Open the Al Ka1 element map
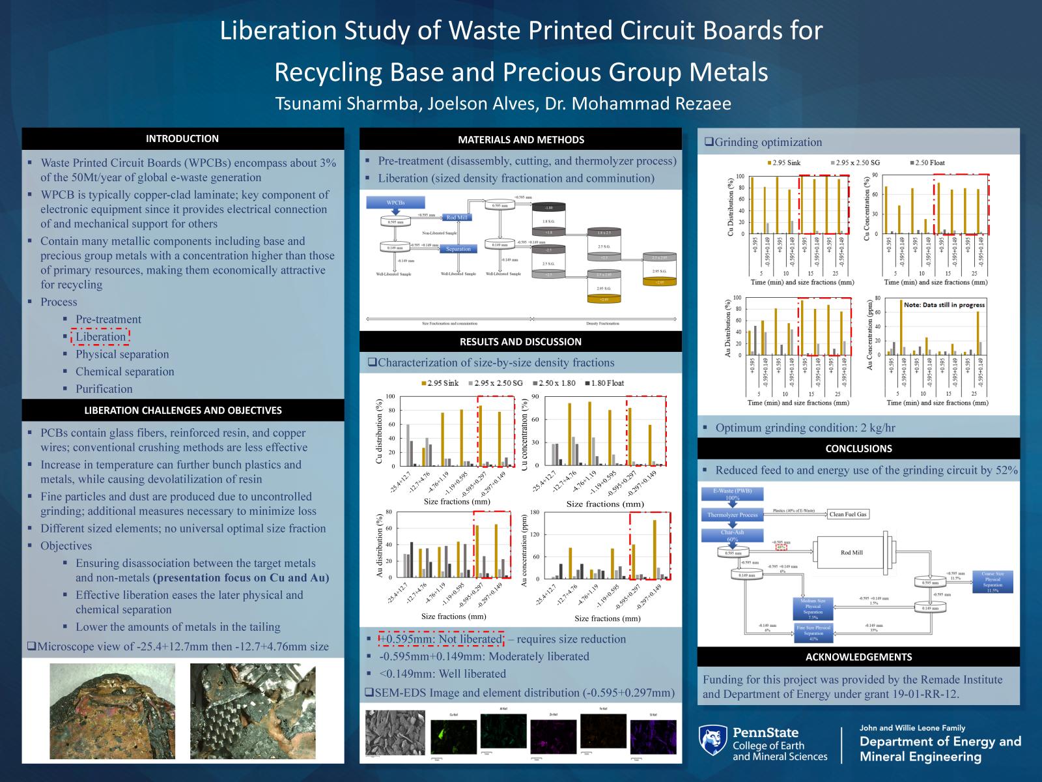 click(503, 732)
